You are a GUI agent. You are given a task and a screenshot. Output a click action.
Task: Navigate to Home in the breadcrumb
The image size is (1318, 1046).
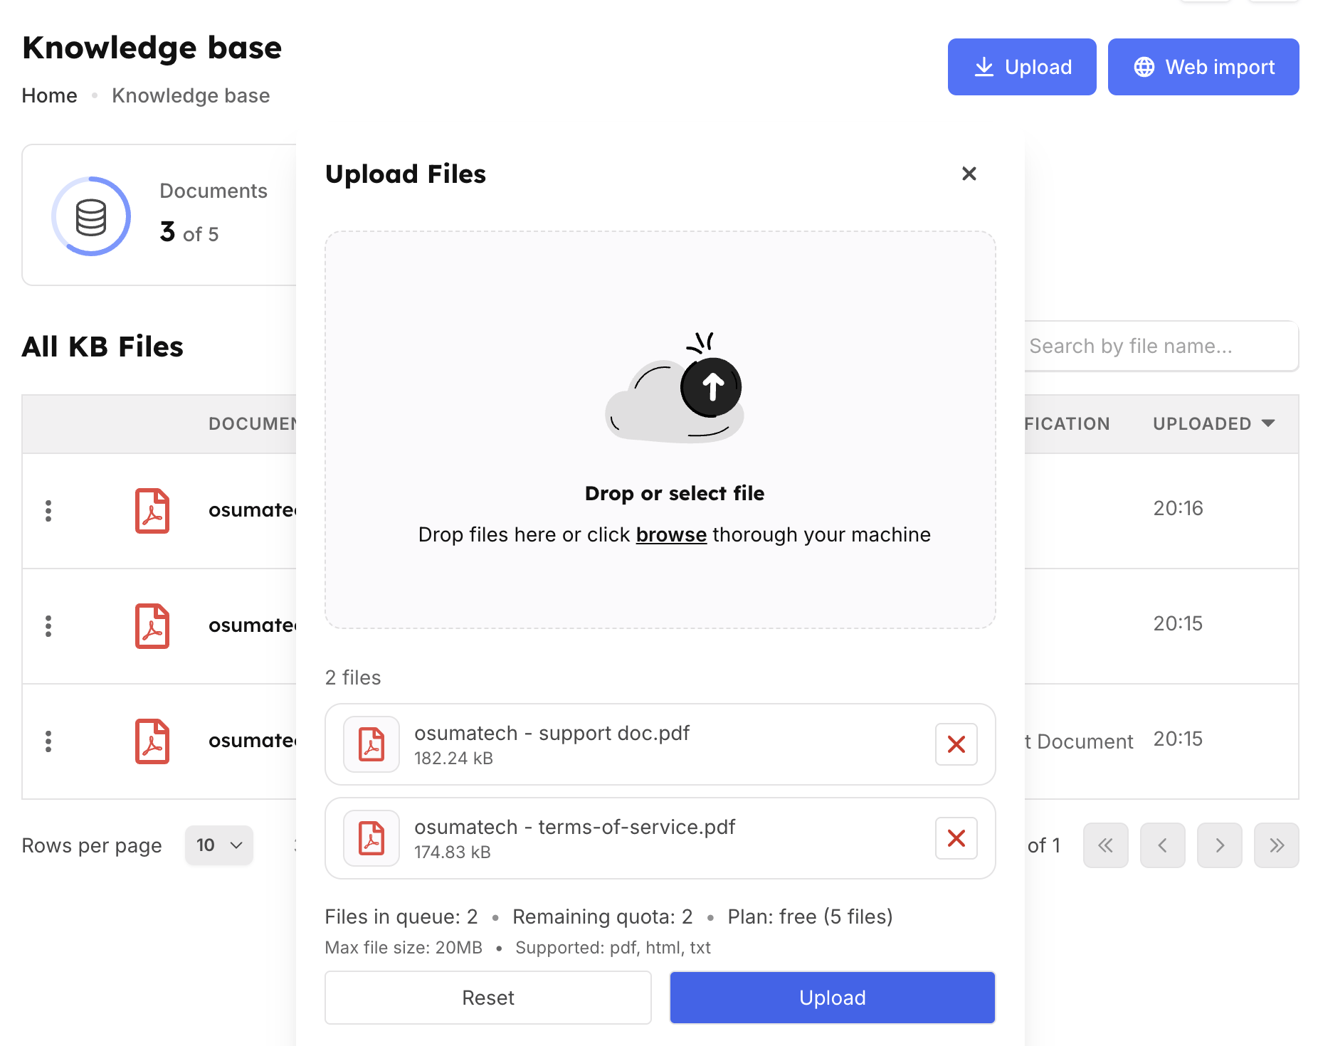click(x=49, y=95)
